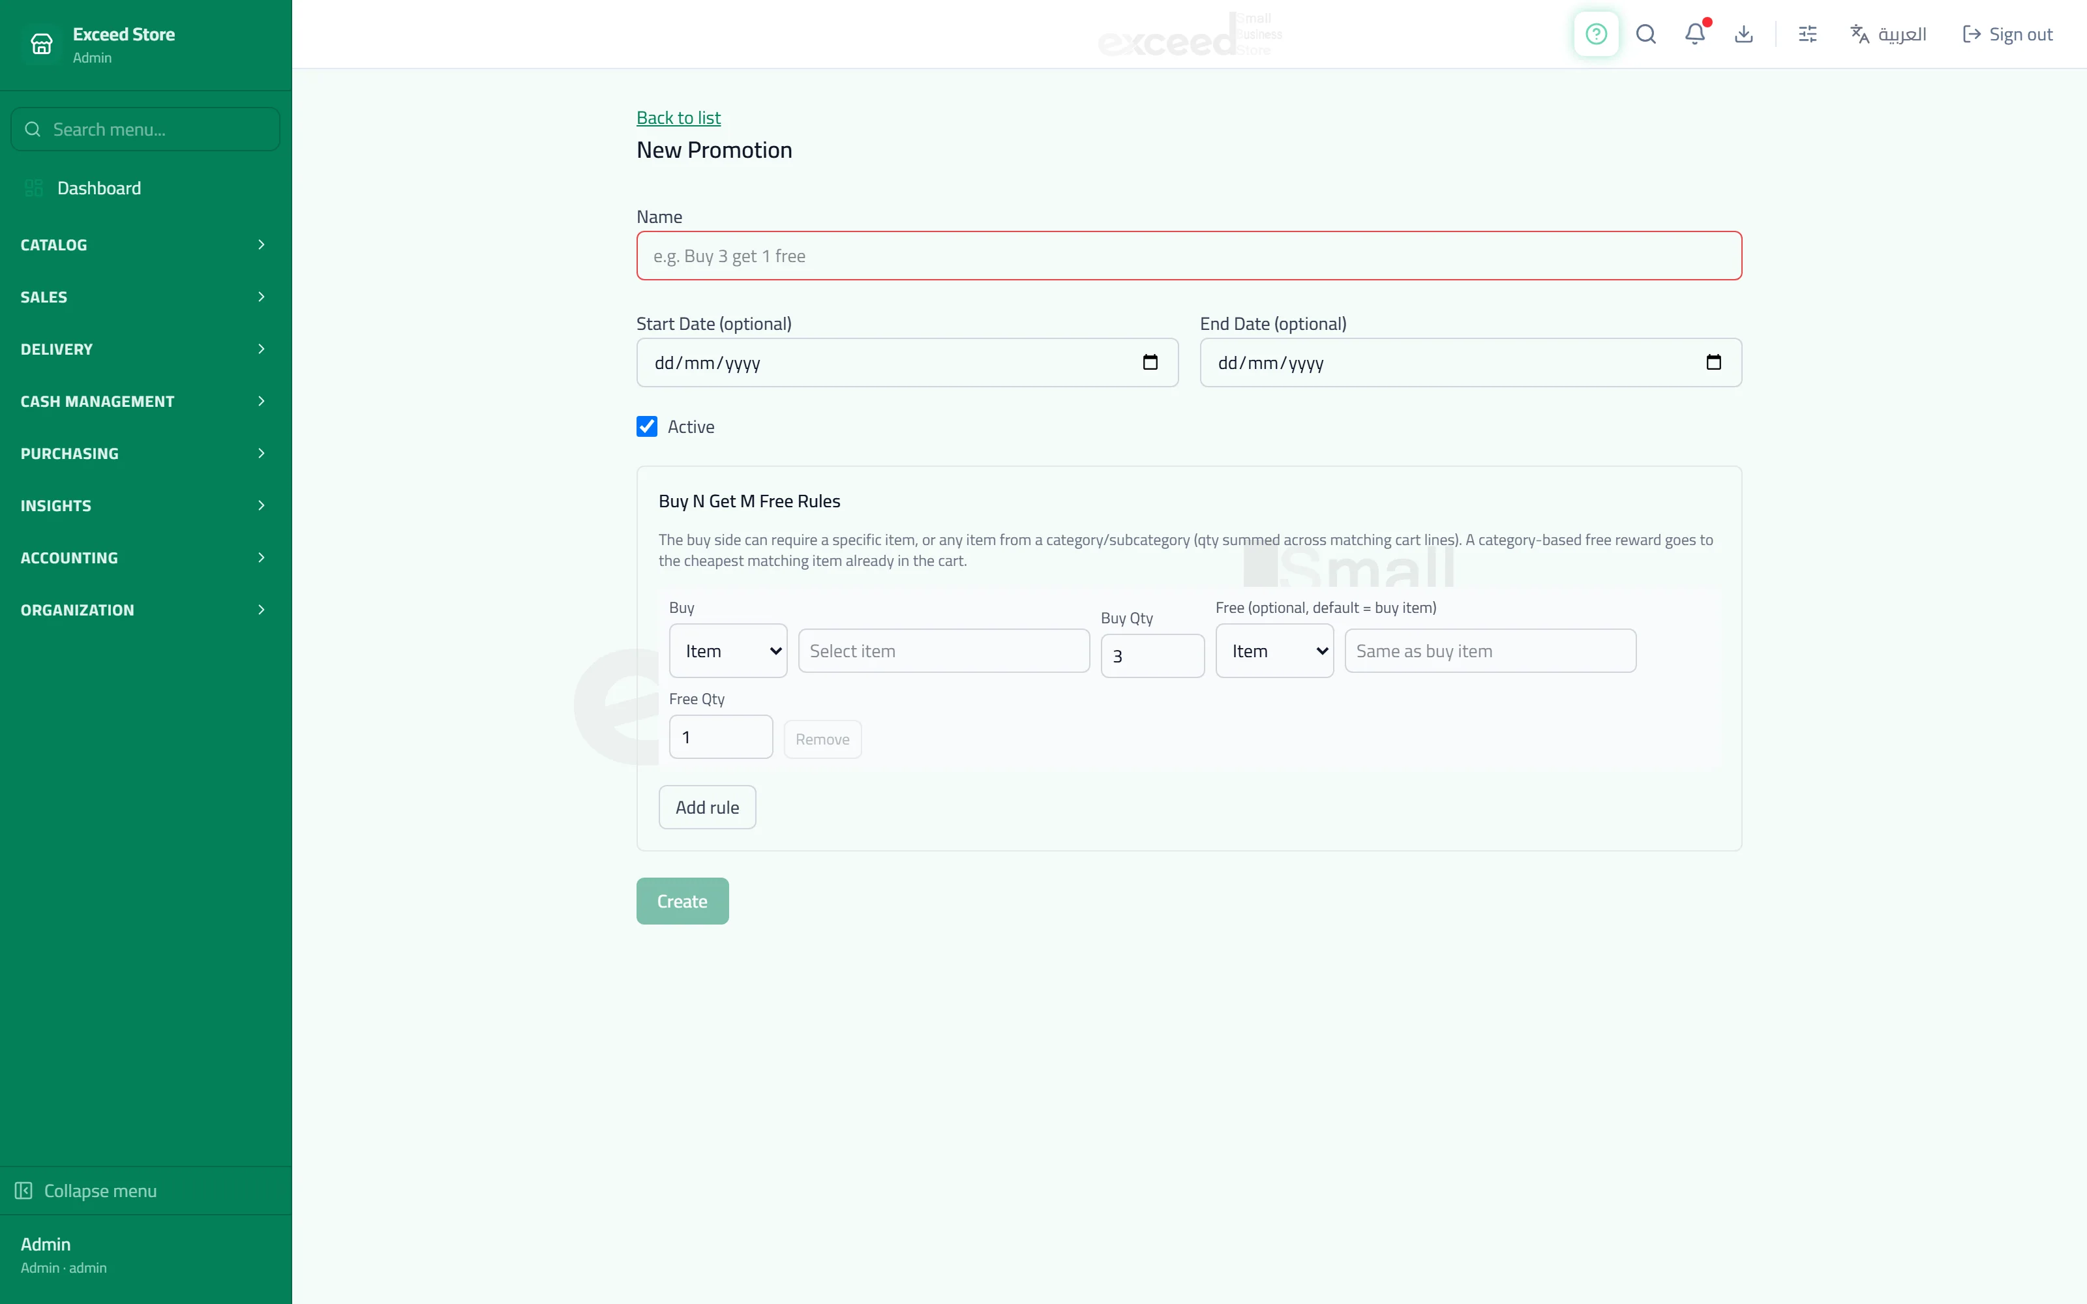Screen dimensions: 2087x1304
Task: Open End Date calendar picker icon
Action: click(1713, 363)
